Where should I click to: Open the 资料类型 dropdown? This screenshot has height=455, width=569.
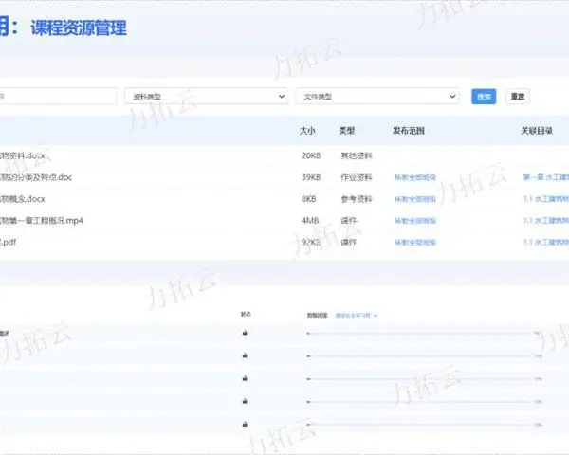click(206, 96)
